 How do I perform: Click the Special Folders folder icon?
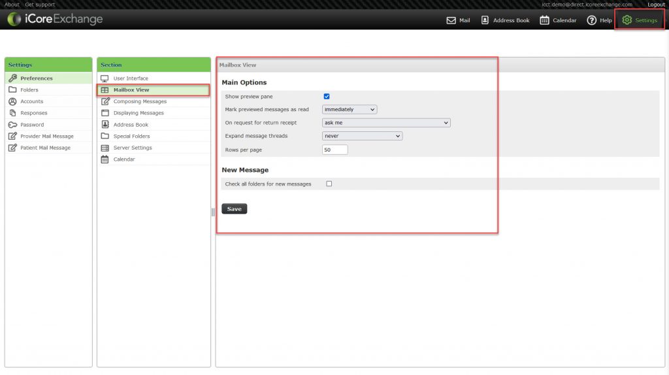click(105, 136)
